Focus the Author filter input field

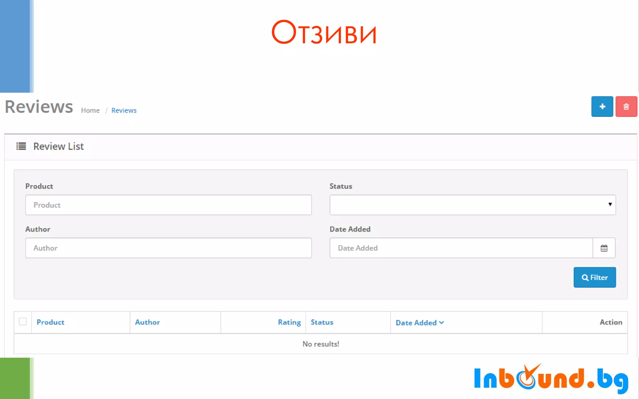tap(168, 248)
